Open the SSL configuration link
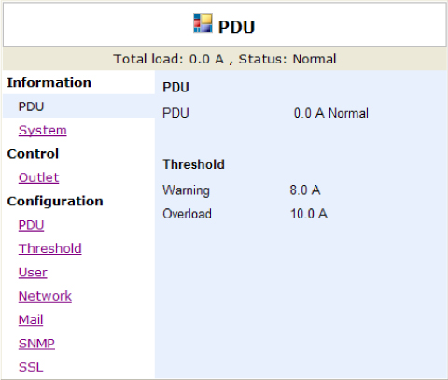Image resolution: width=448 pixels, height=380 pixels. pos(31,367)
